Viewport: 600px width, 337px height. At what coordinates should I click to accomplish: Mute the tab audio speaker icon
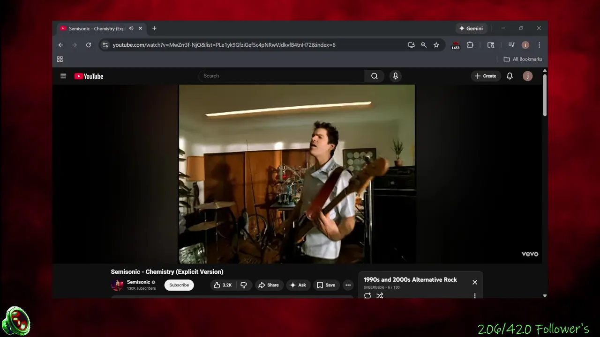click(x=131, y=29)
